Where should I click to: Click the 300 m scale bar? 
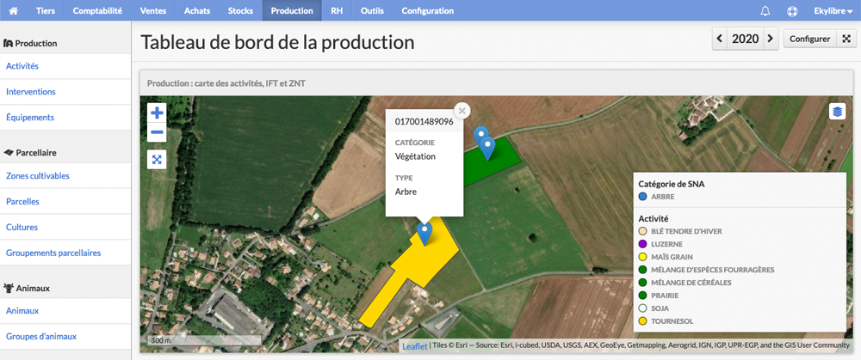point(203,340)
